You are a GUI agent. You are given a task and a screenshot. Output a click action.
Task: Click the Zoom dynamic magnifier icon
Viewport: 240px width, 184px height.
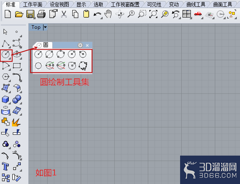coord(131,14)
